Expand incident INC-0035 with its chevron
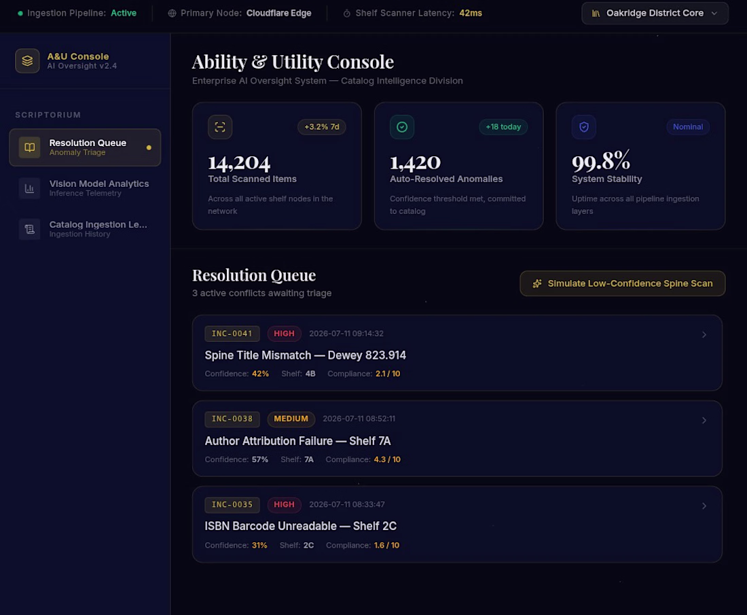The width and height of the screenshot is (747, 615). coord(704,506)
